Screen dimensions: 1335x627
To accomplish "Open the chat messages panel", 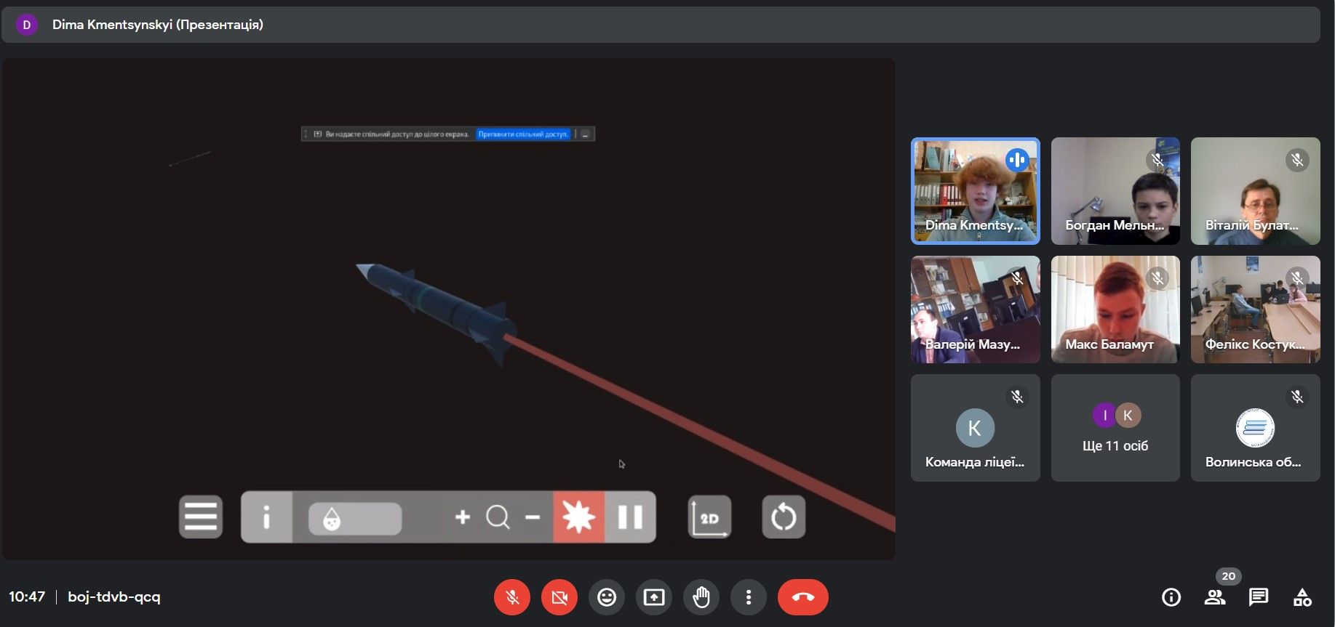I will [x=1259, y=597].
